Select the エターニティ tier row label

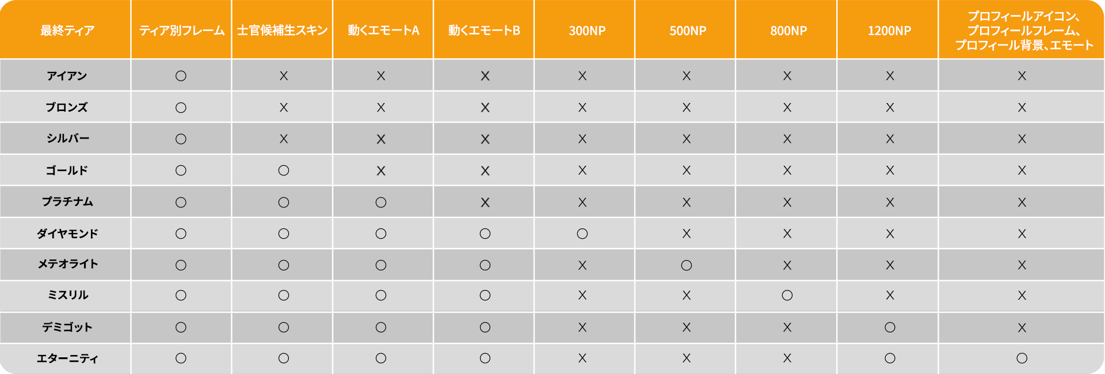point(67,358)
